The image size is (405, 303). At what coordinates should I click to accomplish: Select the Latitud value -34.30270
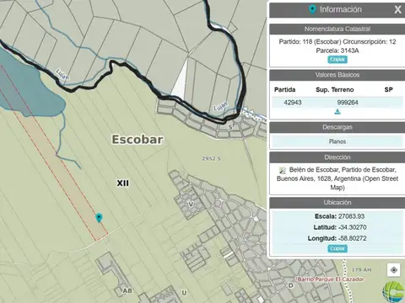(352, 227)
